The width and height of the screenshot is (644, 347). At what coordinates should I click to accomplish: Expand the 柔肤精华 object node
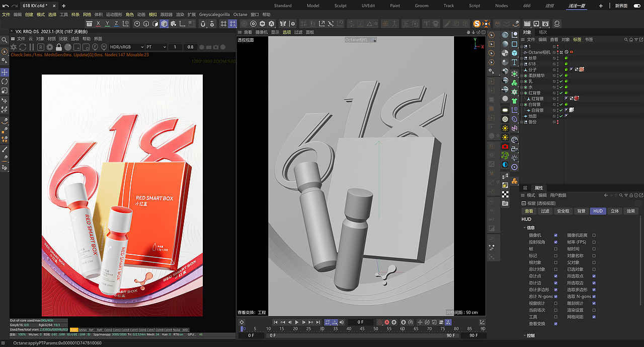(522, 76)
